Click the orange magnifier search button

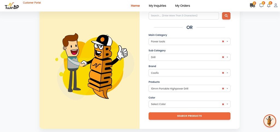[x=226, y=16]
